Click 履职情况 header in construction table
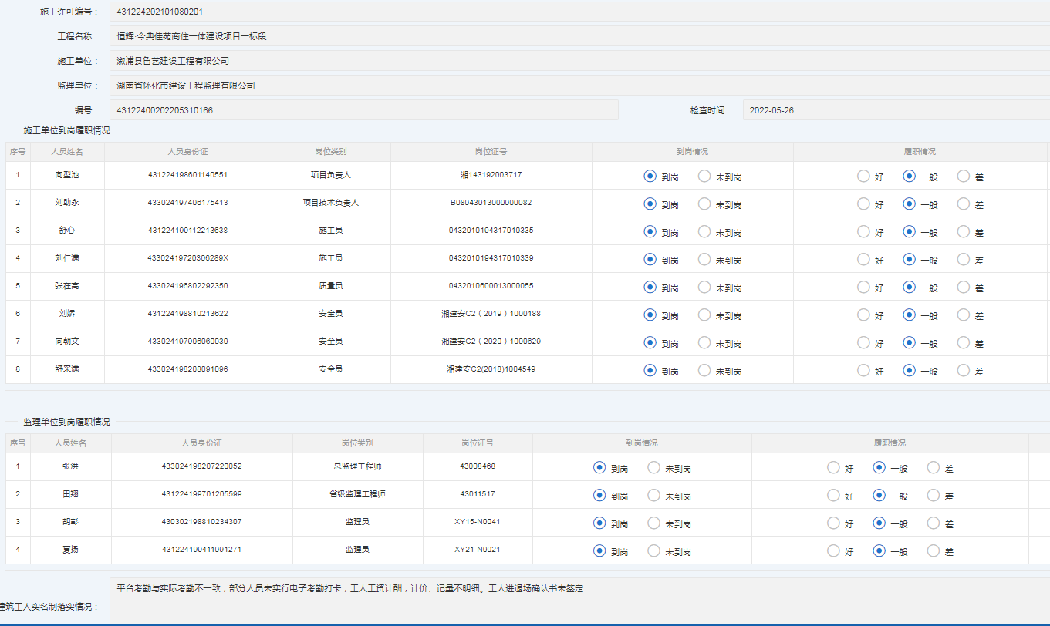Viewport: 1050px width, 626px height. click(920, 152)
